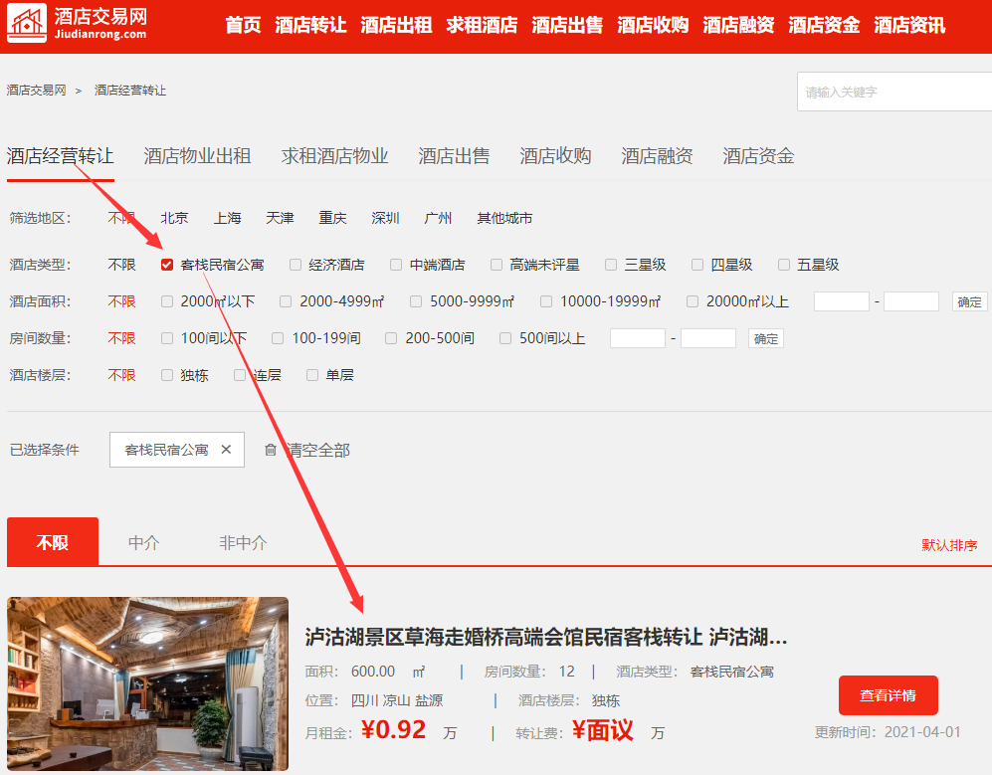Click the maximum room count input
Image resolution: width=992 pixels, height=775 pixels.
[x=708, y=338]
